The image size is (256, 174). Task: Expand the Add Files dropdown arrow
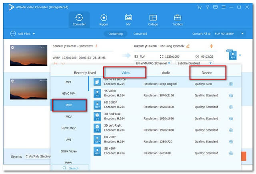coord(34,34)
